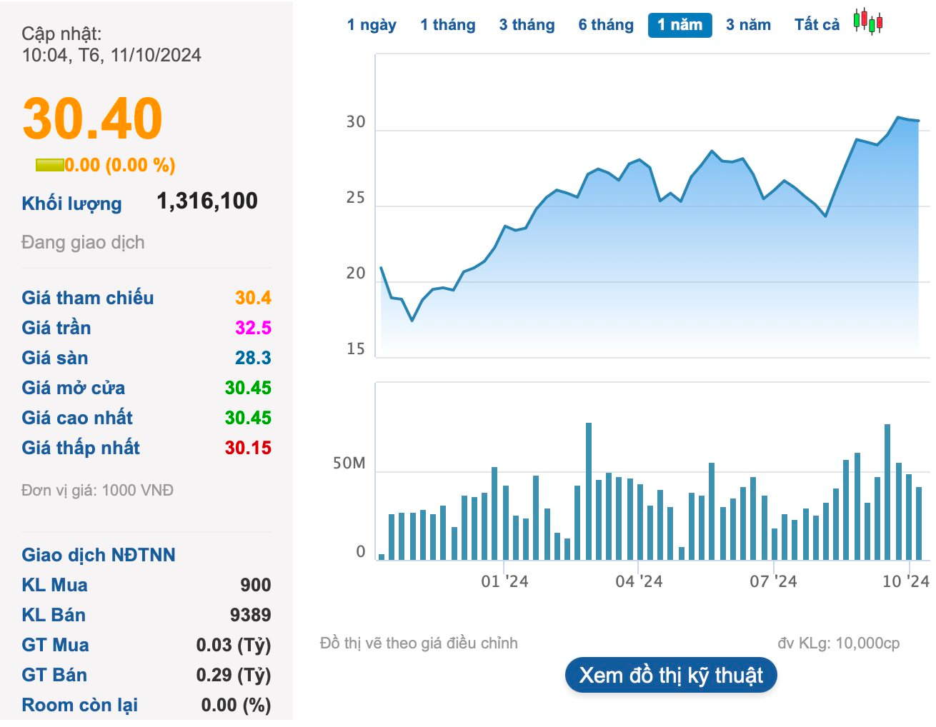Click the "Giá tham chiếu" label
The height and width of the screenshot is (727, 936).
[x=88, y=298]
